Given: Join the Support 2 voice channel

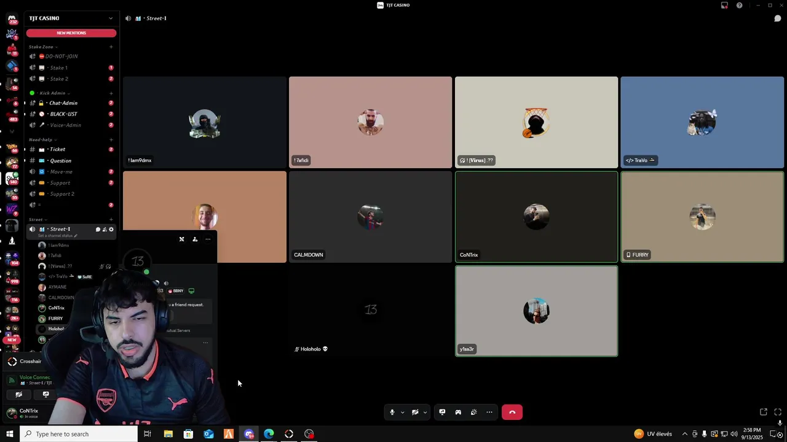Looking at the screenshot, I should coord(71,194).
